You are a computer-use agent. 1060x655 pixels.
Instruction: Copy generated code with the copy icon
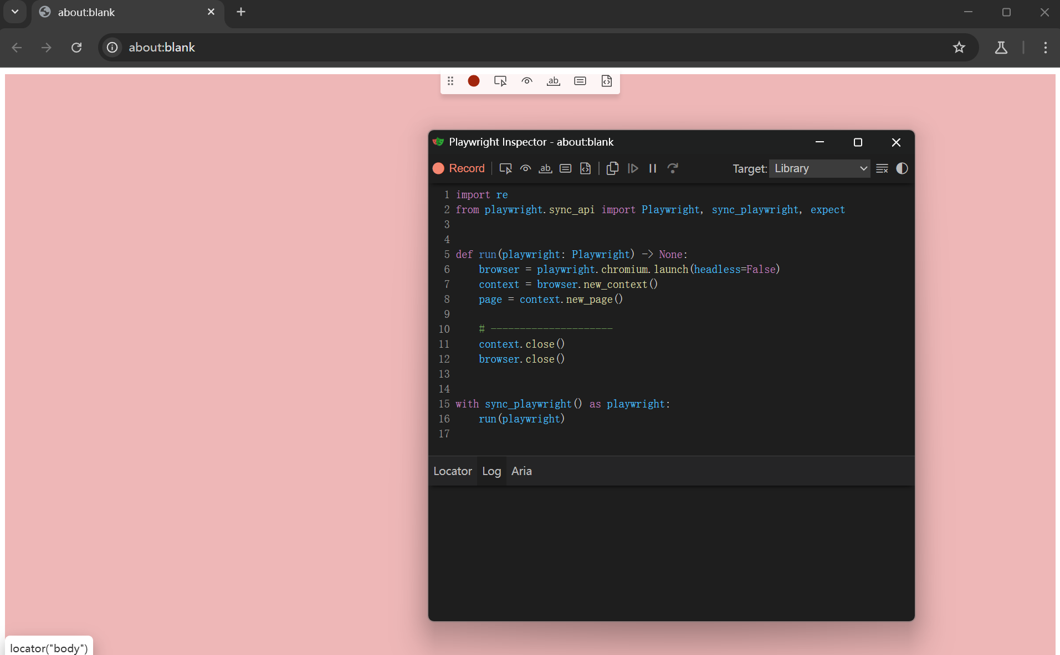612,168
